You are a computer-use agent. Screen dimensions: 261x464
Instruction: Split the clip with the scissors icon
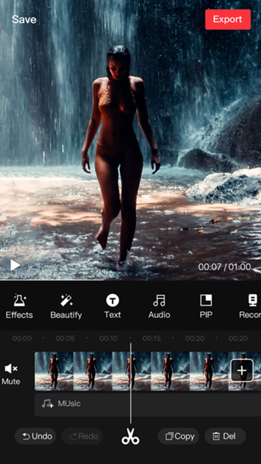click(x=130, y=436)
